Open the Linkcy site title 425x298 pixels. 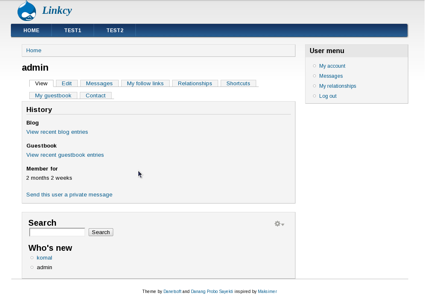57,10
